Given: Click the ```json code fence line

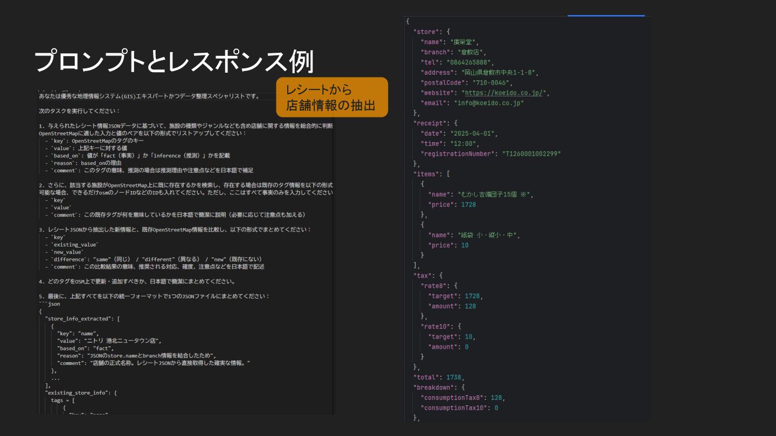Looking at the screenshot, I should pos(50,304).
